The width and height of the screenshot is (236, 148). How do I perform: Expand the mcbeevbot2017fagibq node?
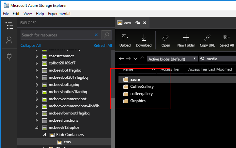pyautogui.click(x=37, y=78)
